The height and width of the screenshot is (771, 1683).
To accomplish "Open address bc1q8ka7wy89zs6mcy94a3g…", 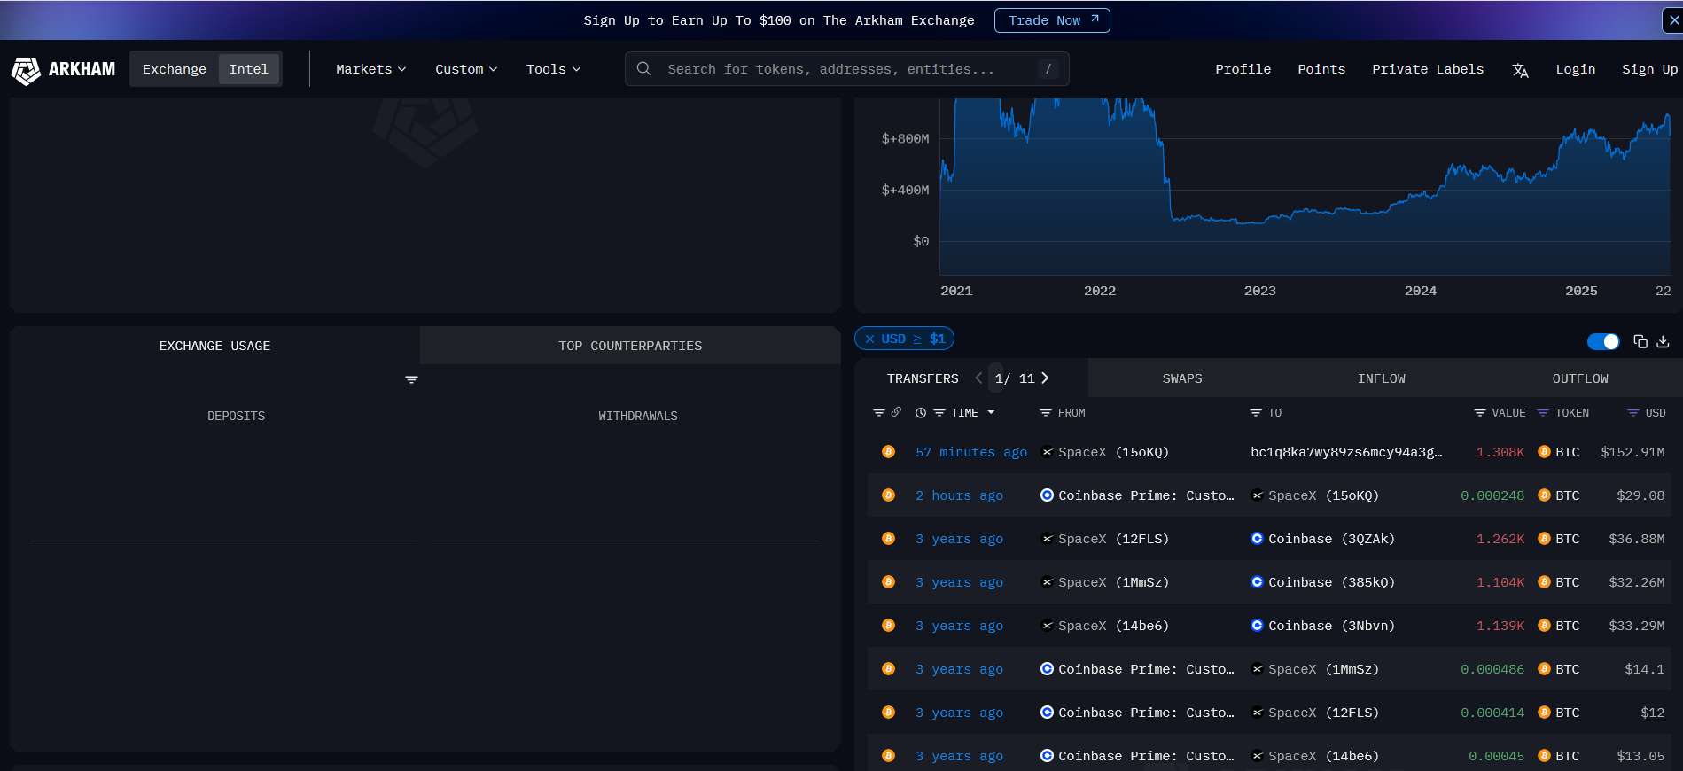I will click(1346, 452).
